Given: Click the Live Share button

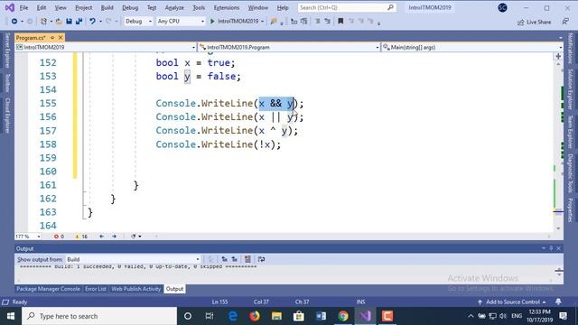Looking at the screenshot, I should tap(534, 22).
